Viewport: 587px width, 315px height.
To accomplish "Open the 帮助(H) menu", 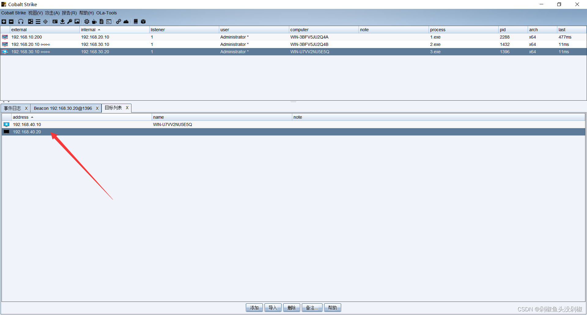I will (x=86, y=13).
